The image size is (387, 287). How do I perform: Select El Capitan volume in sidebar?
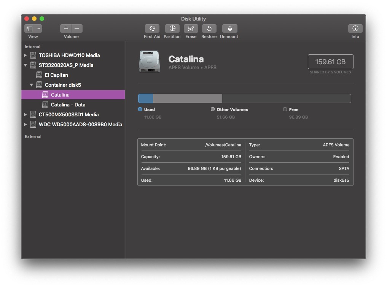[56, 75]
